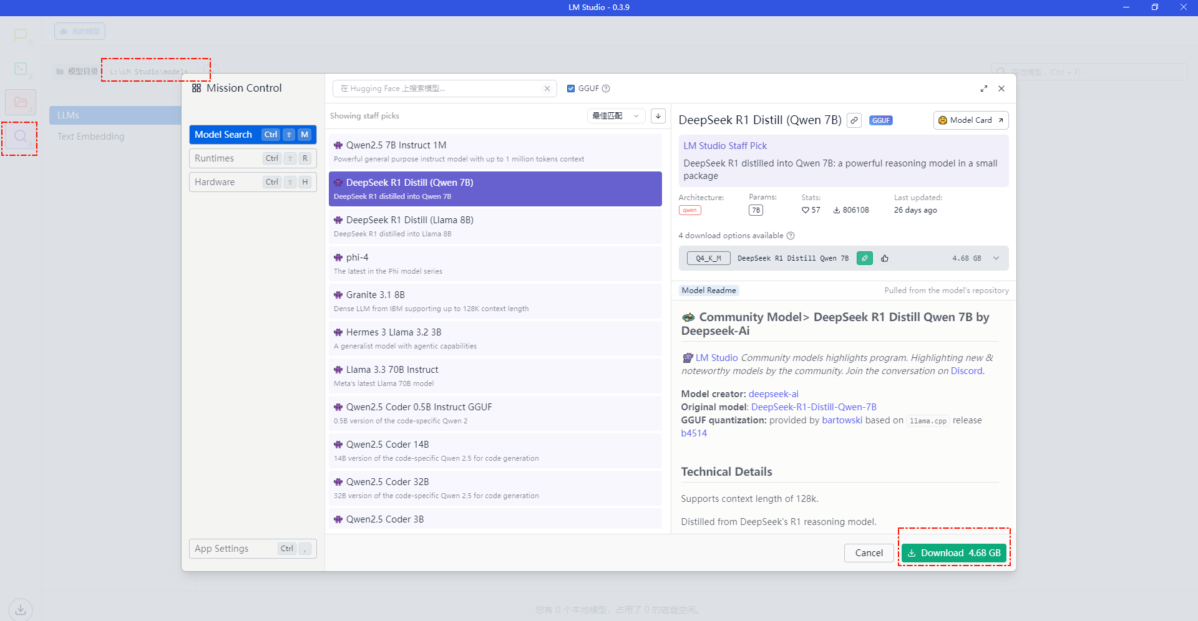
Task: Click the Download 4.68 GB button
Action: point(954,553)
